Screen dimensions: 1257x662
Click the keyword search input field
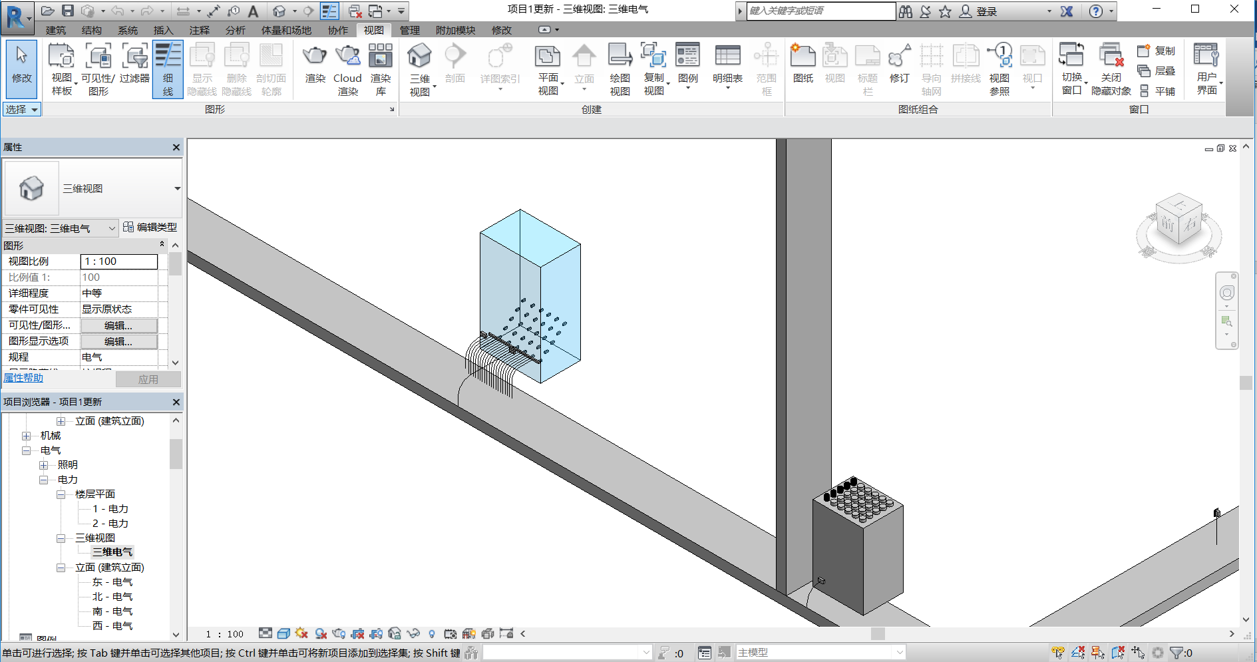[821, 11]
